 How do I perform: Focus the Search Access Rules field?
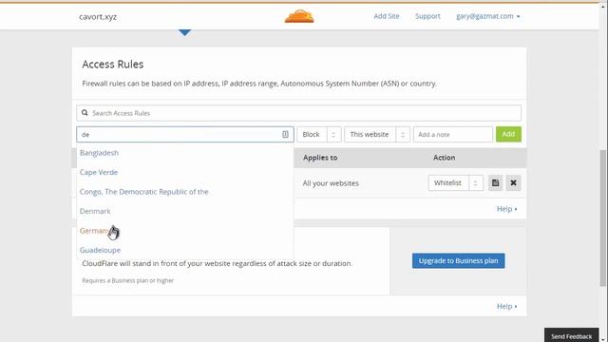(x=298, y=113)
